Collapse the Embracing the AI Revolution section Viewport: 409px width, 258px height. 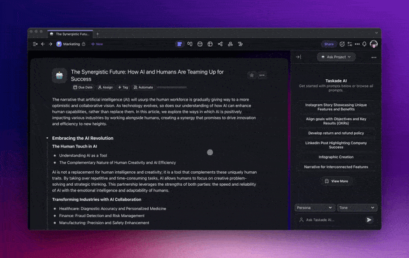[x=47, y=138]
